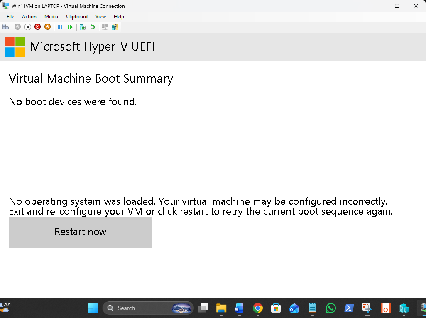Open the File menu

[x=10, y=17]
